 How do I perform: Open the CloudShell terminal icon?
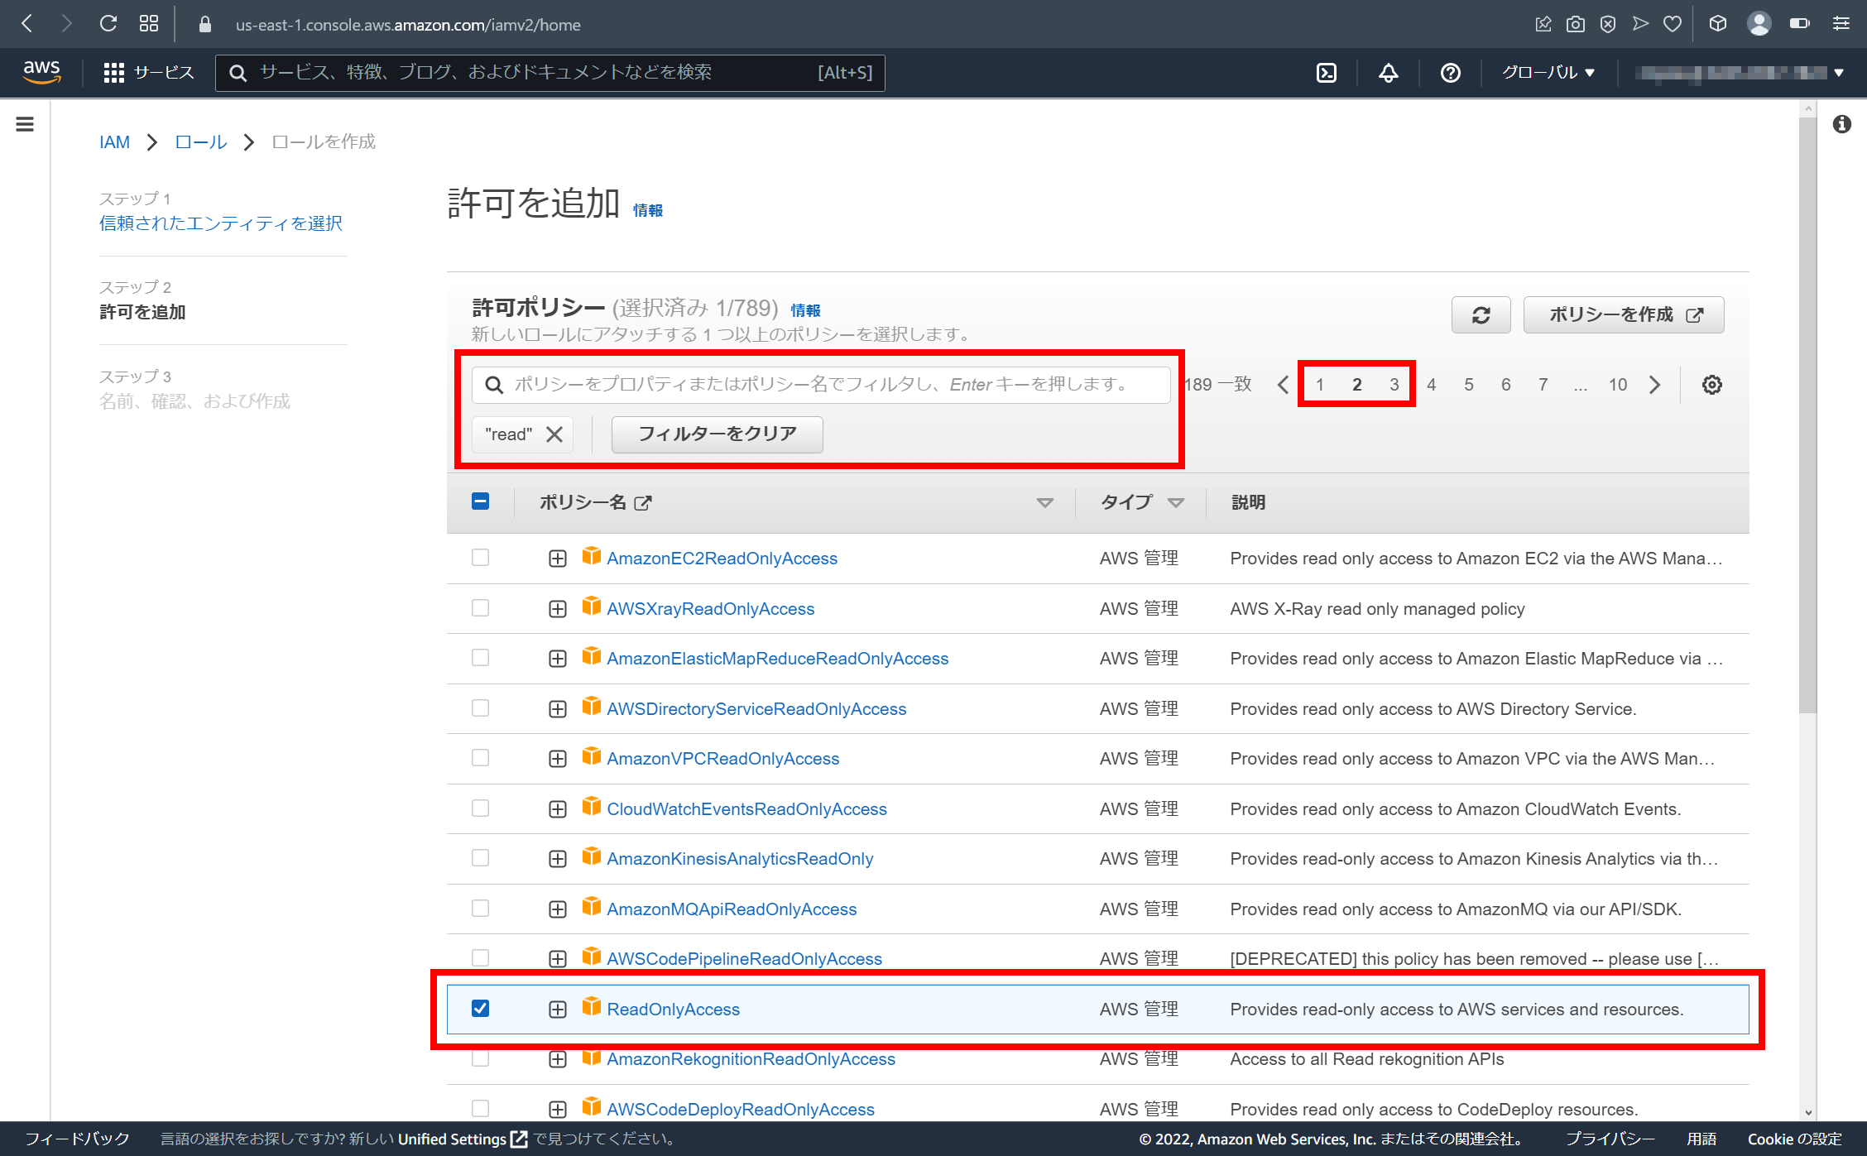[1327, 73]
